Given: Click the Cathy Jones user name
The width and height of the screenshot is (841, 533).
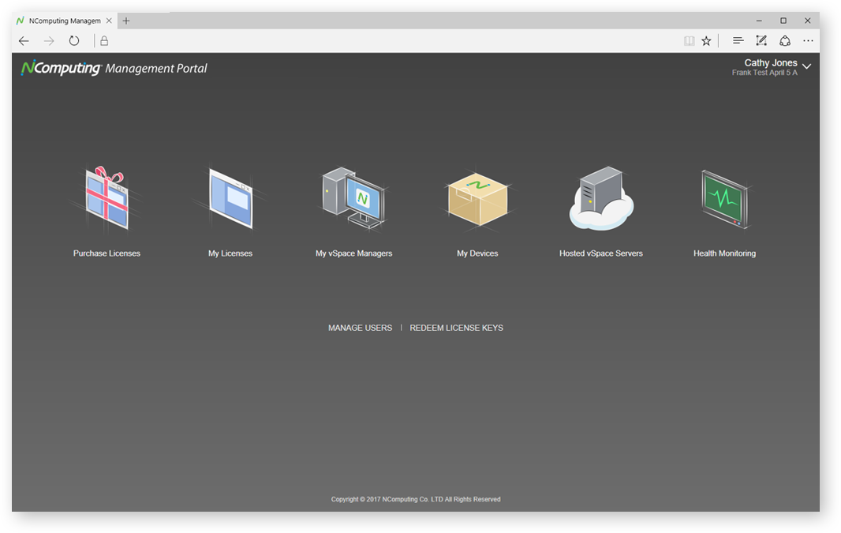Looking at the screenshot, I should point(771,63).
